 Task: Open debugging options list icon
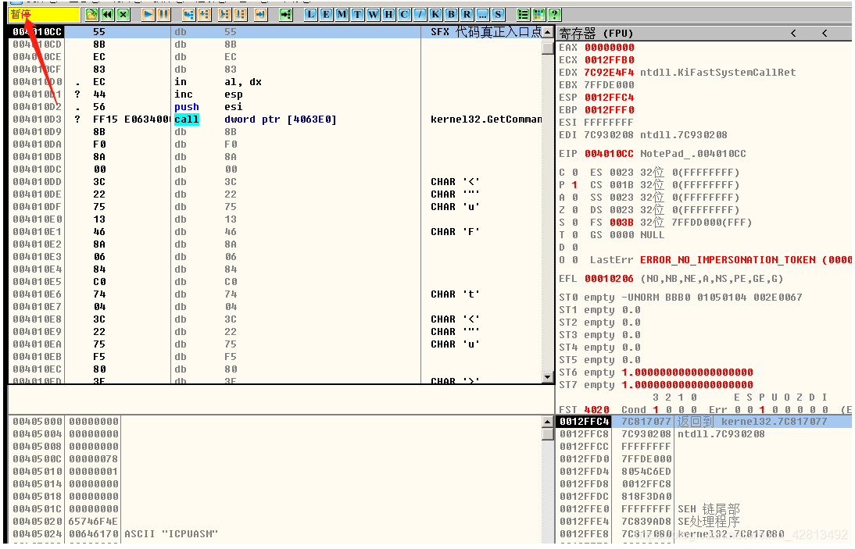523,15
